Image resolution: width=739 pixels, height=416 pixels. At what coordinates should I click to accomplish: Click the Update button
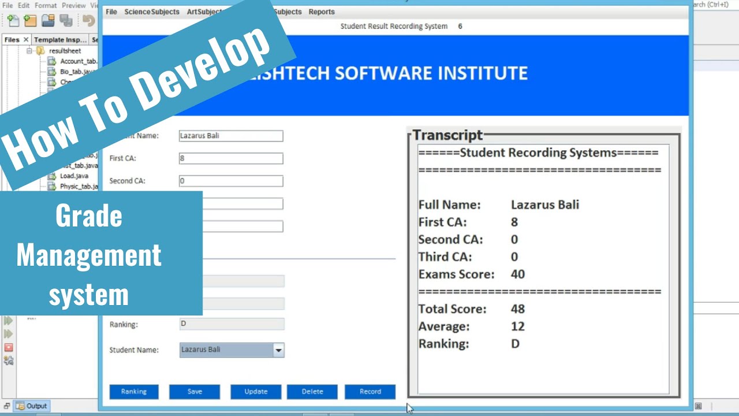pos(256,392)
